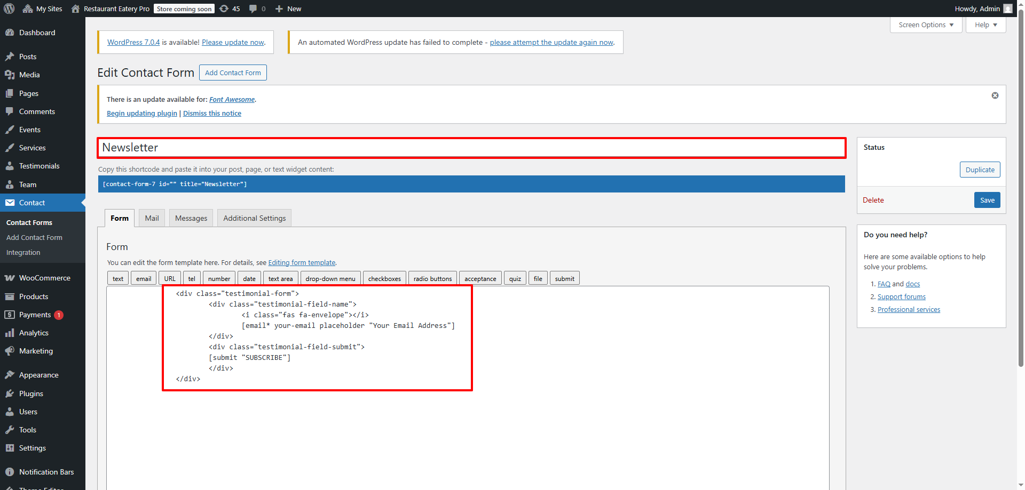This screenshot has width=1025, height=490.
Task: Insert a text tag button
Action: coord(118,278)
